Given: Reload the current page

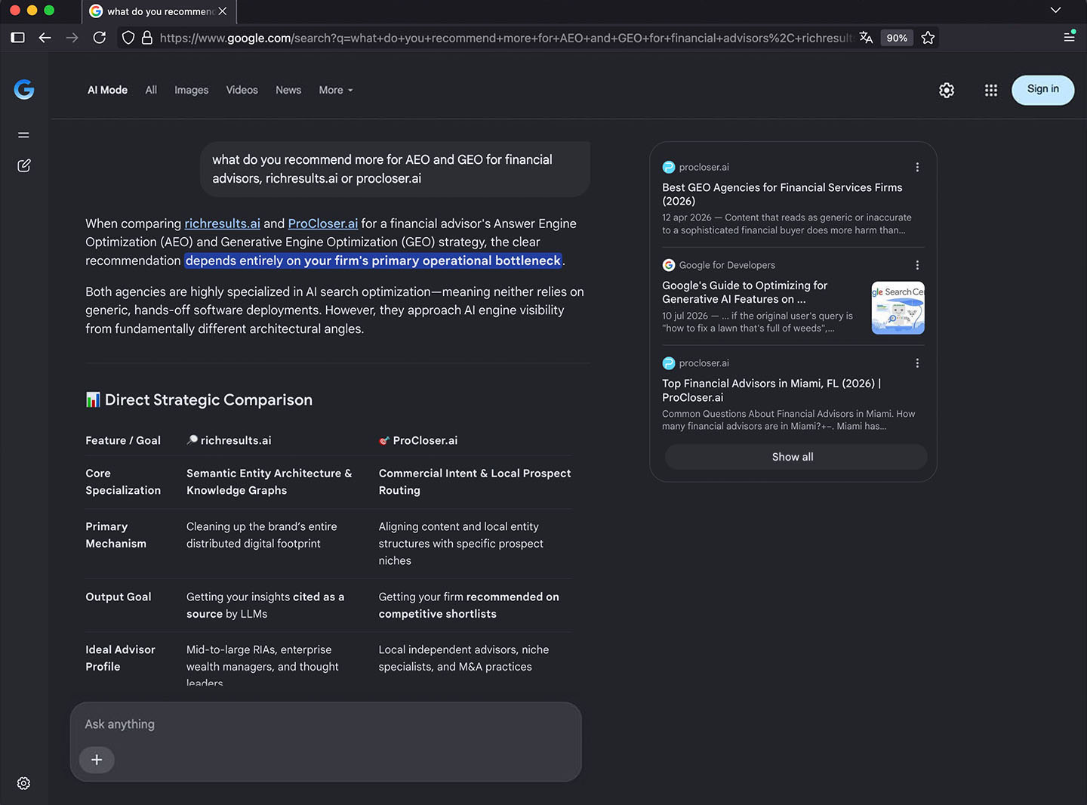Looking at the screenshot, I should [x=100, y=38].
